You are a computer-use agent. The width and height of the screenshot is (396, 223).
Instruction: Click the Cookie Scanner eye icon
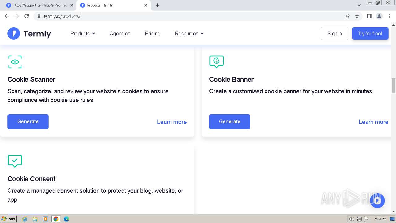(x=15, y=62)
